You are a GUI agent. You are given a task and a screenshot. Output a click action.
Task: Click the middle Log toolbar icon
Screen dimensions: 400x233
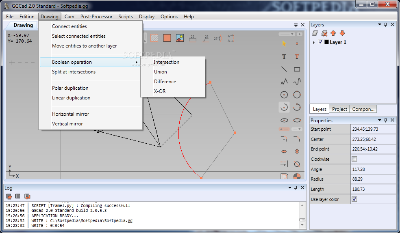click(17, 196)
